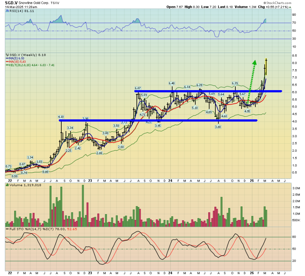Click the 4.10 price high label
Image resolution: width=305 pixels, height=276 pixels.
click(61, 117)
